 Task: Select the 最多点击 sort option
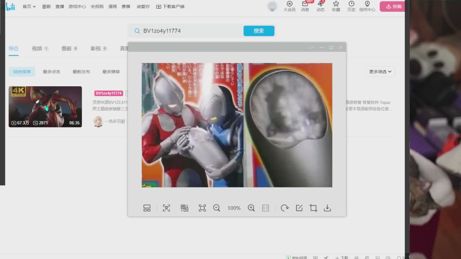point(52,72)
